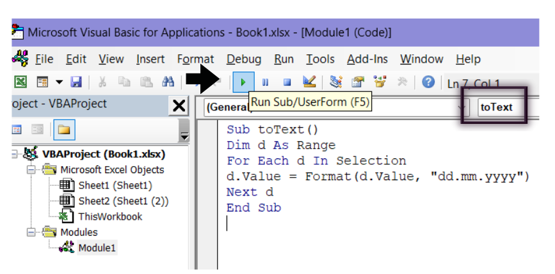
Task: Open the Add-Ins menu
Action: coord(367,59)
